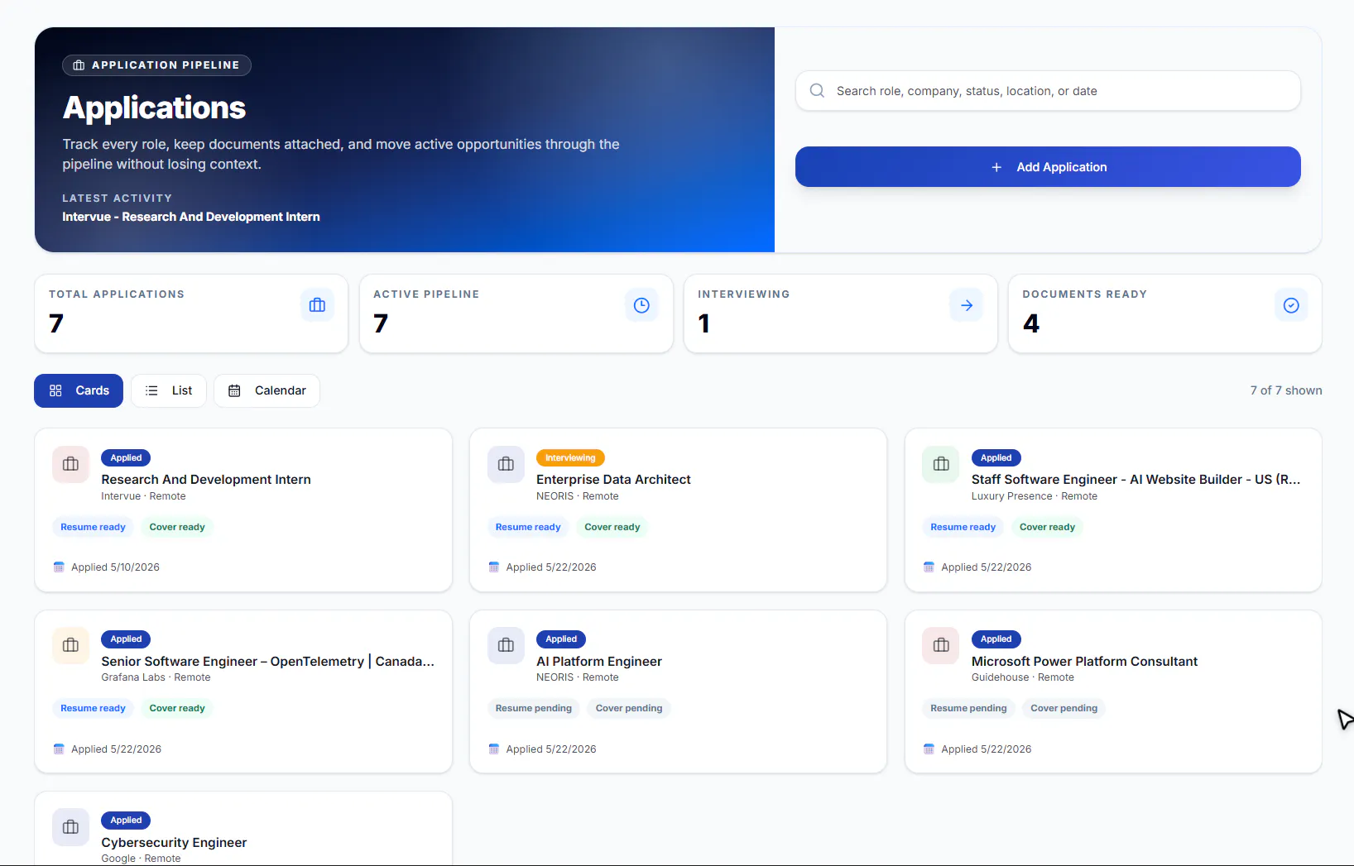Click Cover pending tag on AI Platform Engineer

[629, 709]
